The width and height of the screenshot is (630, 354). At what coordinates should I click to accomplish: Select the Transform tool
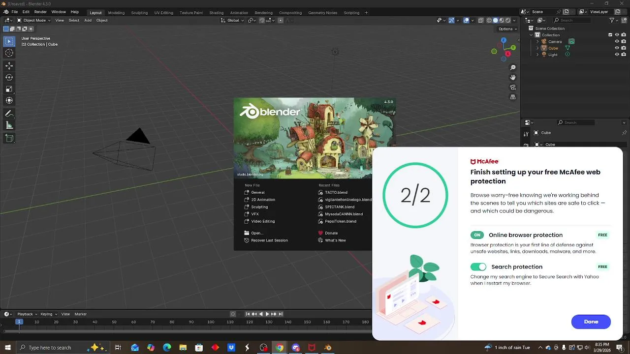point(9,100)
